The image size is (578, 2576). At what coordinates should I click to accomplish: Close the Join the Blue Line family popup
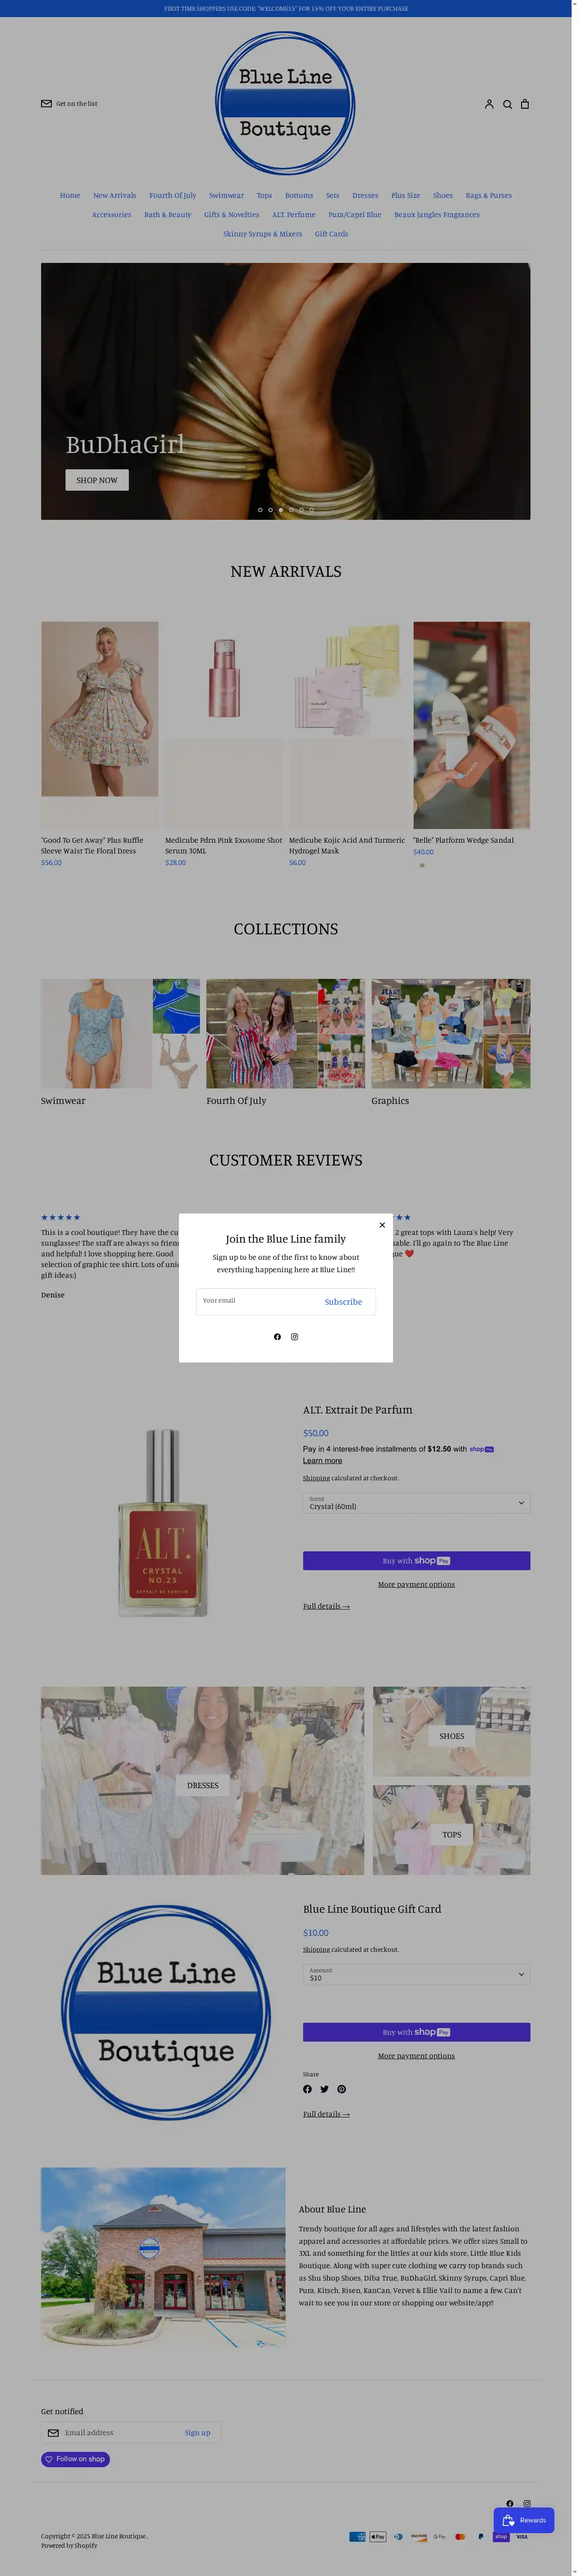pyautogui.click(x=382, y=1224)
